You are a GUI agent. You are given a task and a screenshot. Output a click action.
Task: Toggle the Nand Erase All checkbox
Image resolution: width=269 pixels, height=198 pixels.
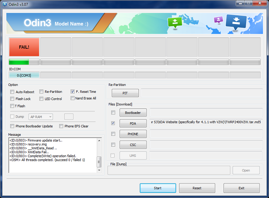tap(73, 98)
